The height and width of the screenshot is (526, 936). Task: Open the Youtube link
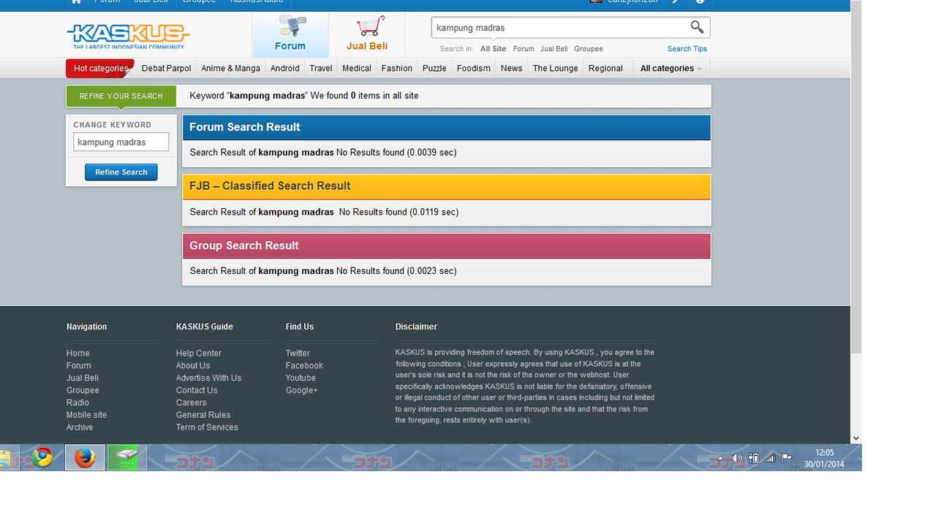point(301,378)
